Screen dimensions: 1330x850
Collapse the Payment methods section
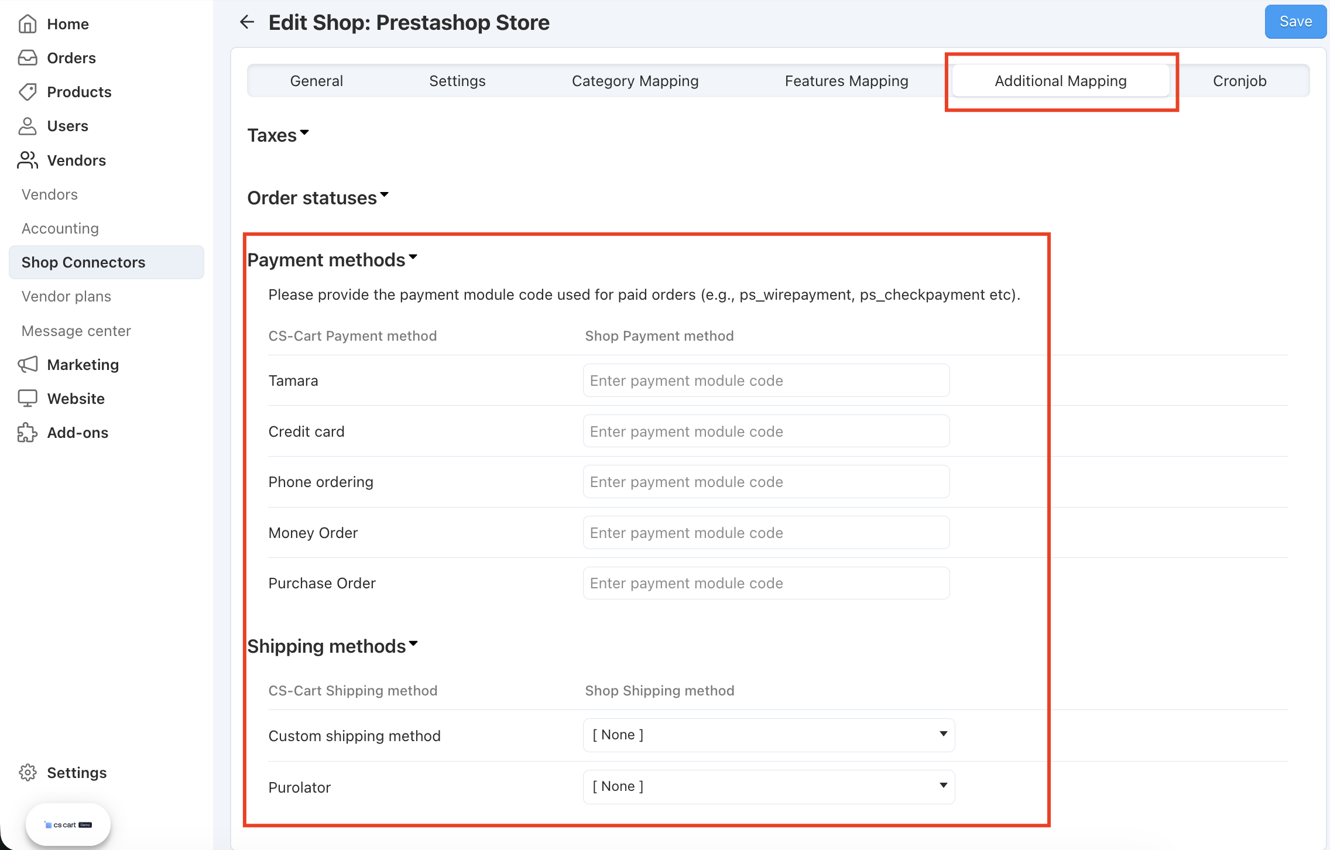click(332, 260)
